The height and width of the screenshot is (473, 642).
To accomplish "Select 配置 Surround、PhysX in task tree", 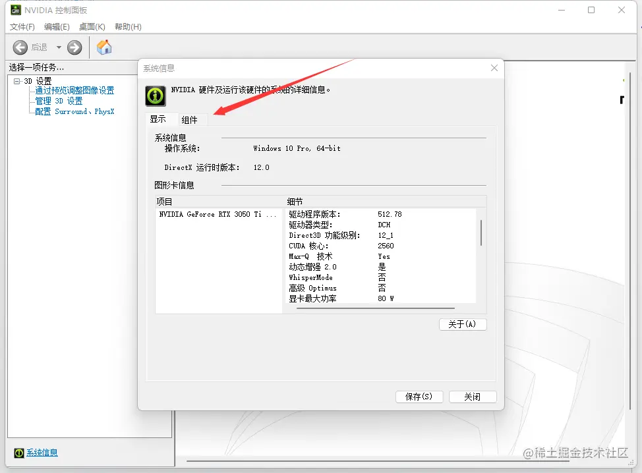I will tap(74, 111).
